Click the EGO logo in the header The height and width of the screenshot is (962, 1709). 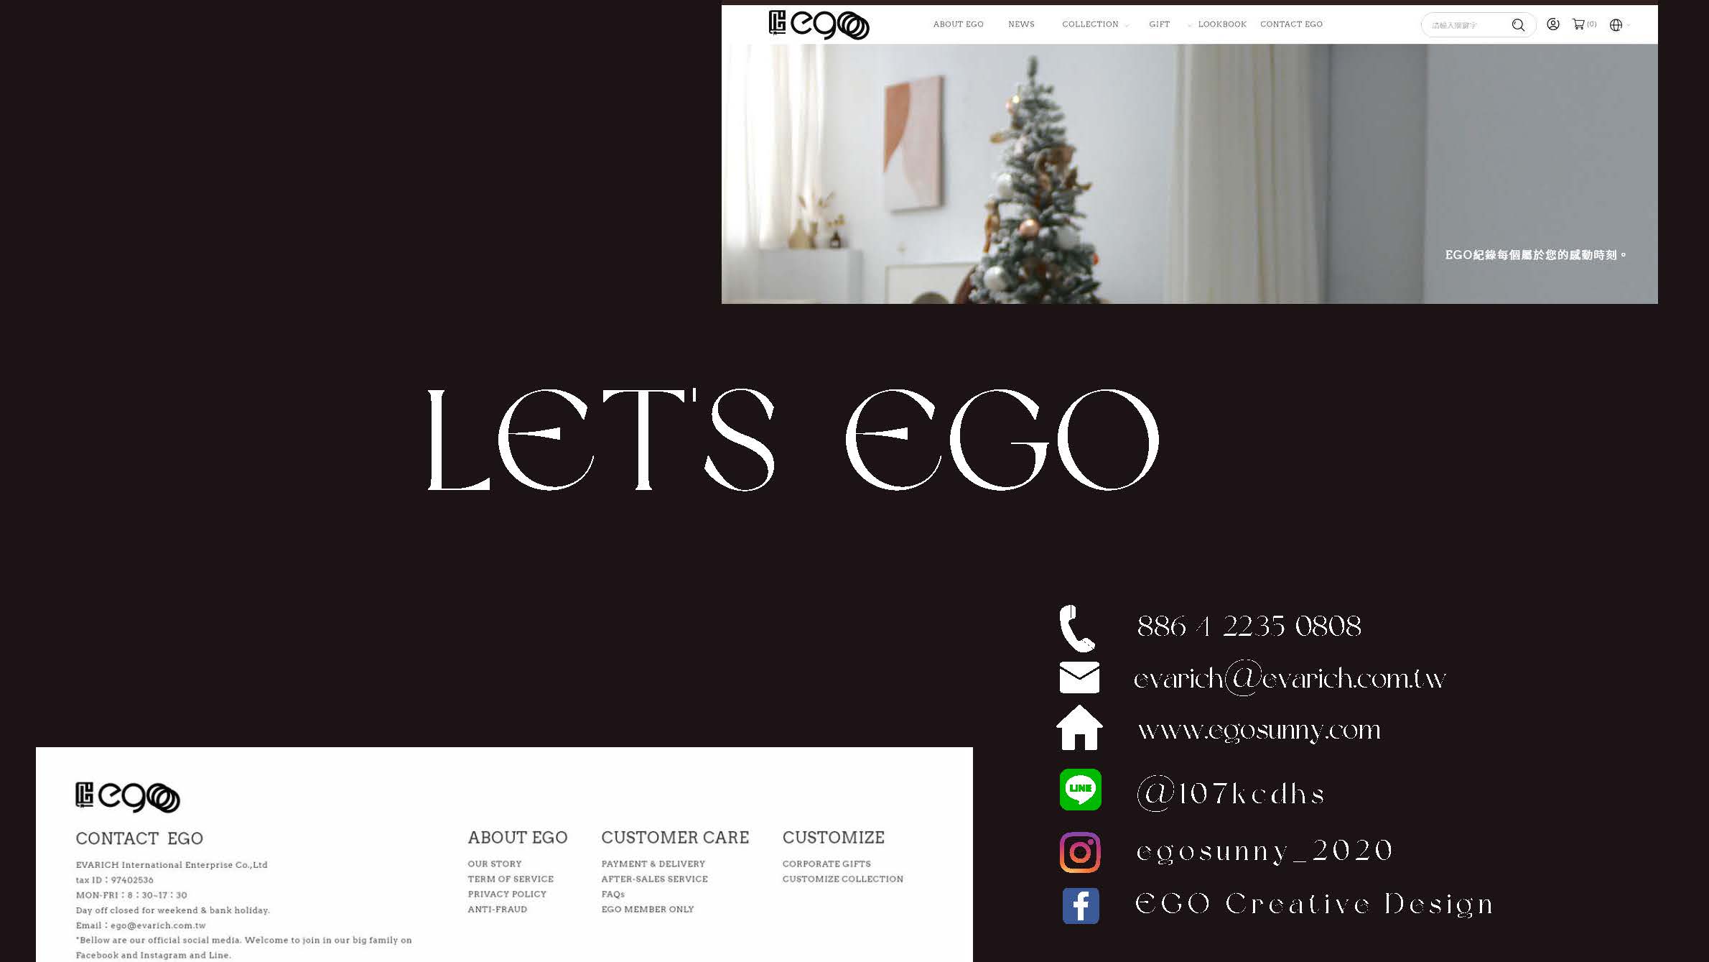[x=819, y=24]
